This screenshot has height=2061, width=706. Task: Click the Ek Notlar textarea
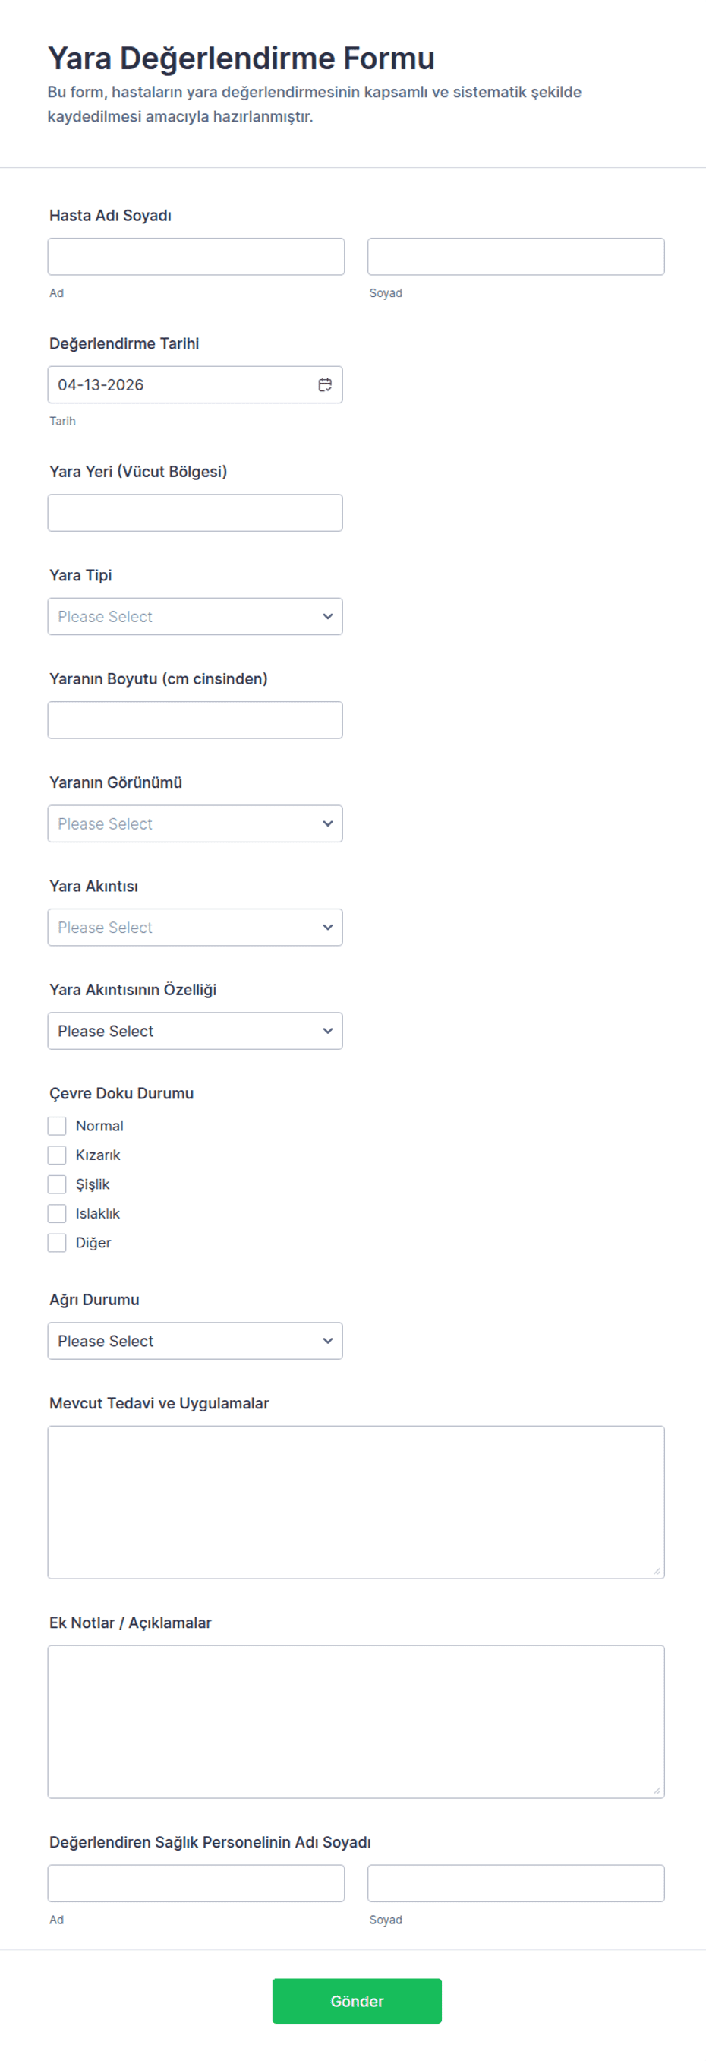tap(356, 1721)
